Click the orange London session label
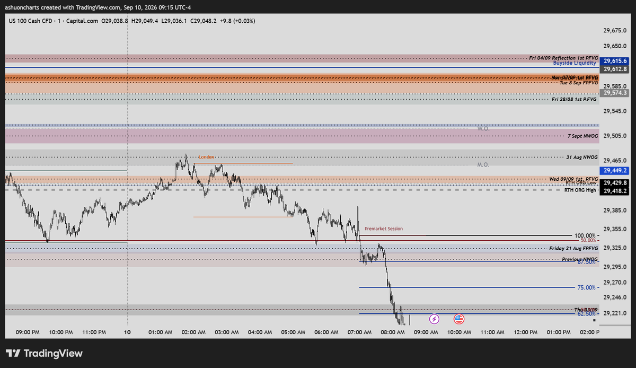The image size is (636, 368). click(206, 157)
